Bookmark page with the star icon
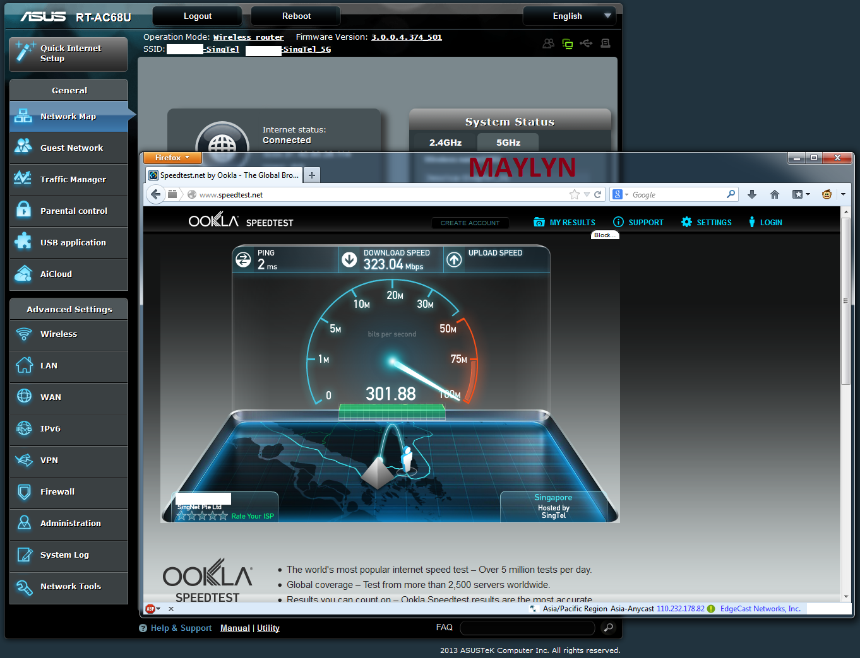The image size is (860, 658). pyautogui.click(x=574, y=194)
